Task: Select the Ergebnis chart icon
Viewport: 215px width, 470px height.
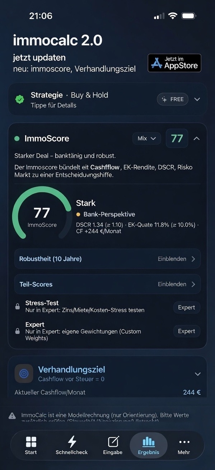Action: pos(148,441)
